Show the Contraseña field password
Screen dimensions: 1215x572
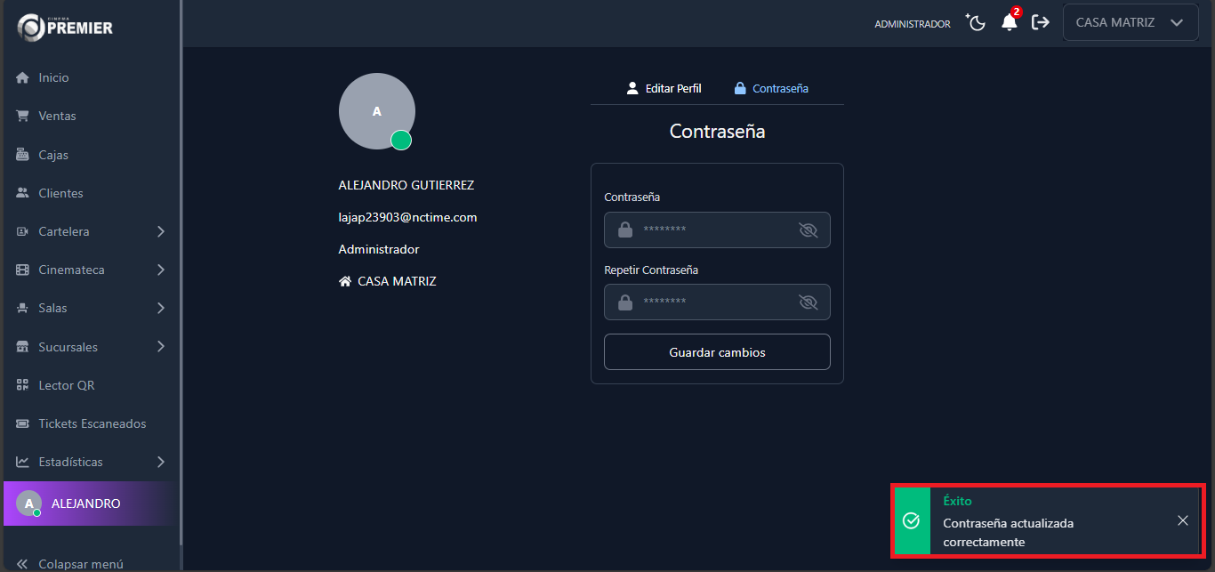click(x=808, y=230)
